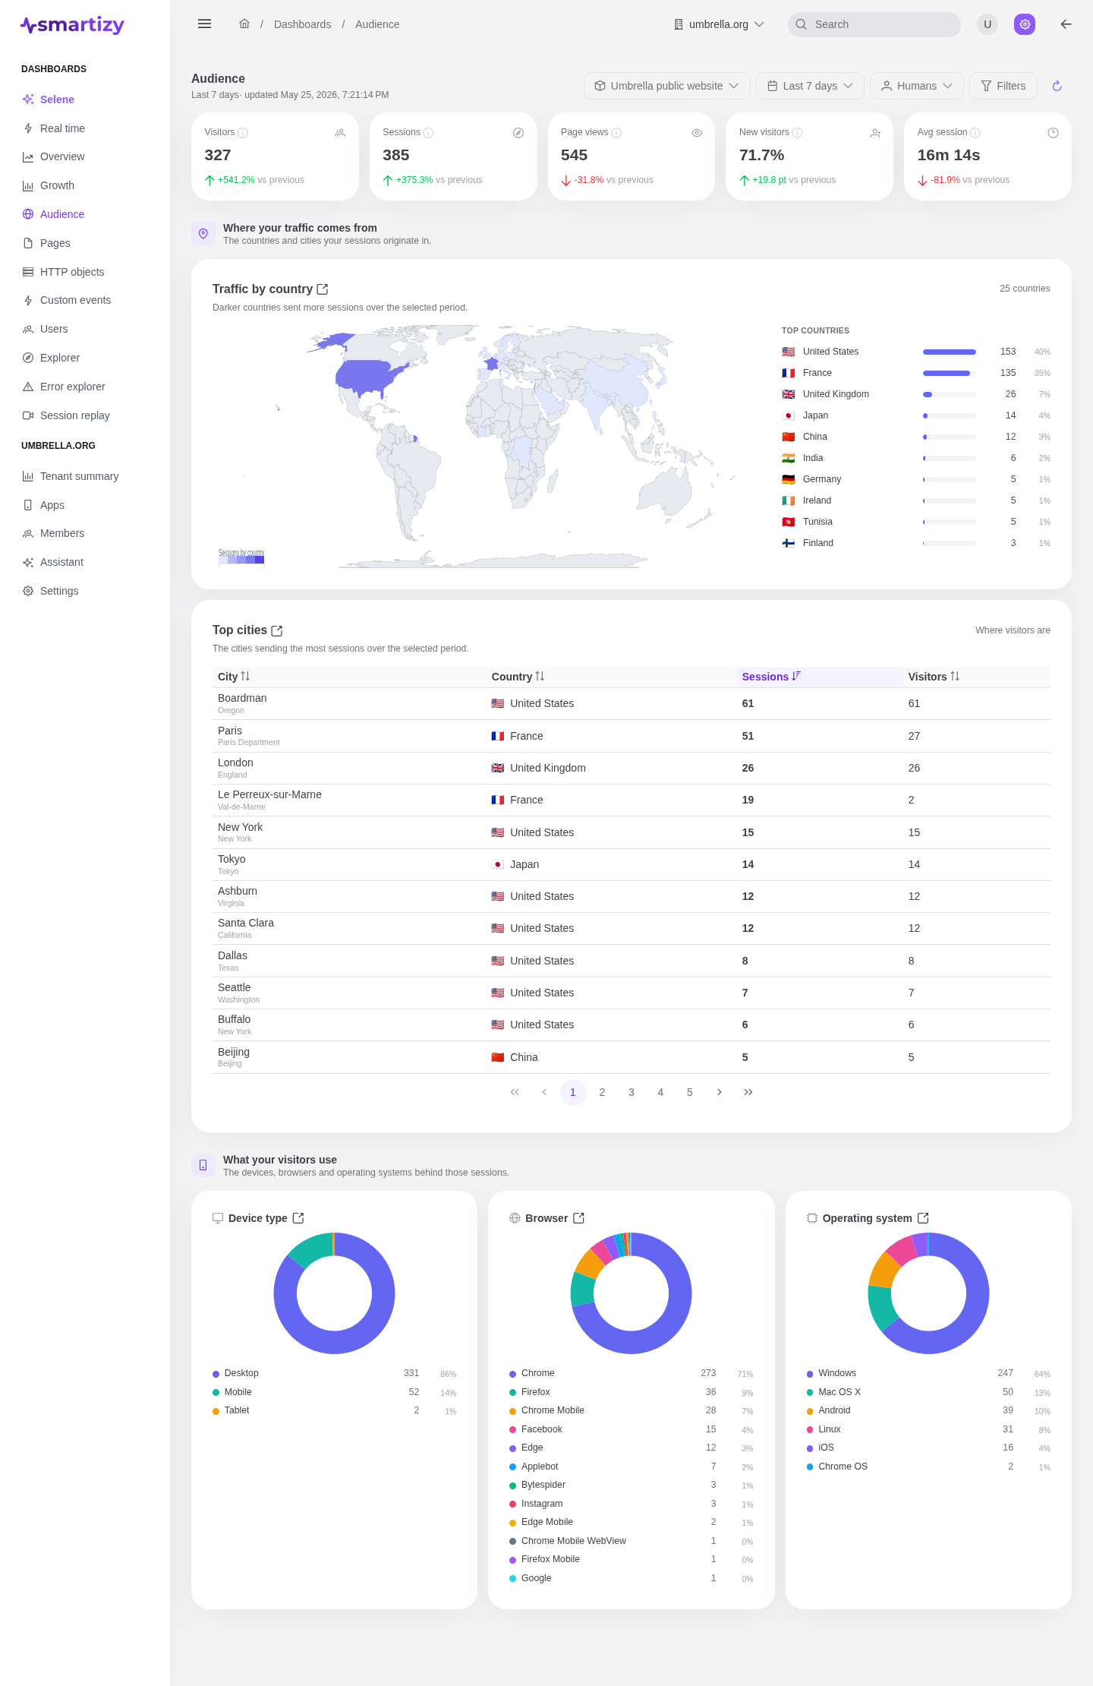Click the Desktop legend color dot

coord(216,1374)
